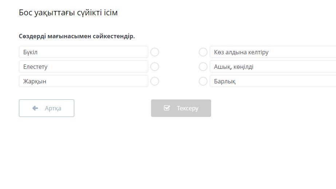Choose the Барлық meaning box
The width and height of the screenshot is (336, 189).
click(x=273, y=81)
